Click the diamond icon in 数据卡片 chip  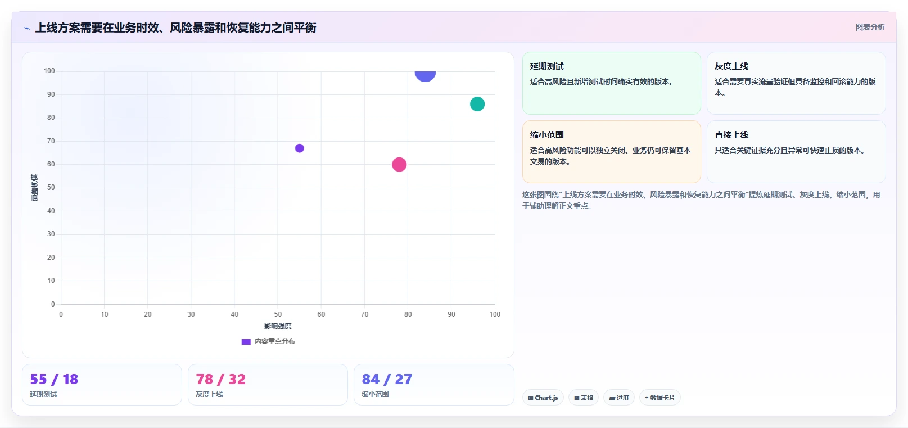click(x=647, y=398)
